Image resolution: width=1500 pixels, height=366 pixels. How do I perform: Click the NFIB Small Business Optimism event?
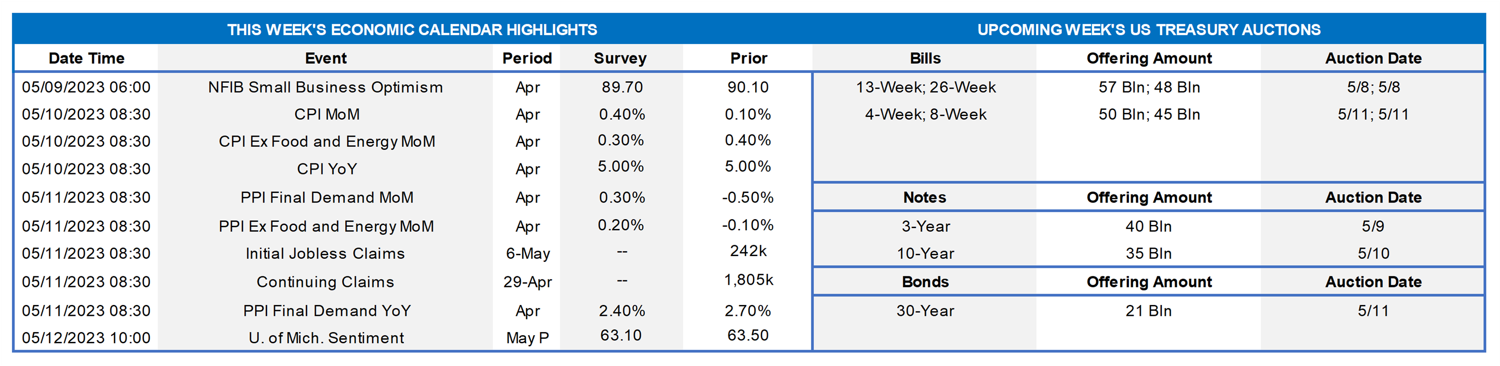325,87
